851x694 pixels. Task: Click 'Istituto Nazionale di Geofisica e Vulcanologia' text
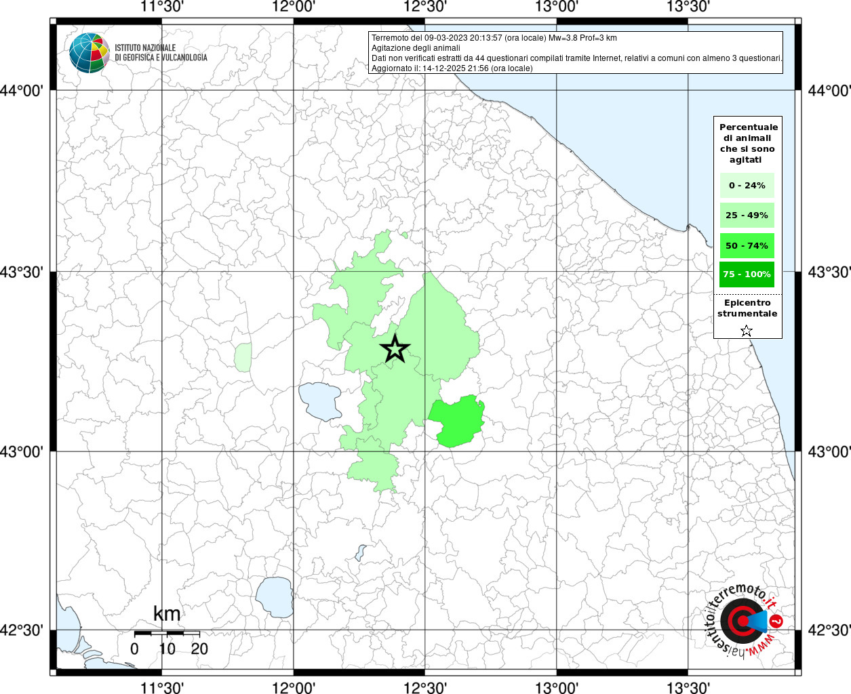tap(161, 53)
